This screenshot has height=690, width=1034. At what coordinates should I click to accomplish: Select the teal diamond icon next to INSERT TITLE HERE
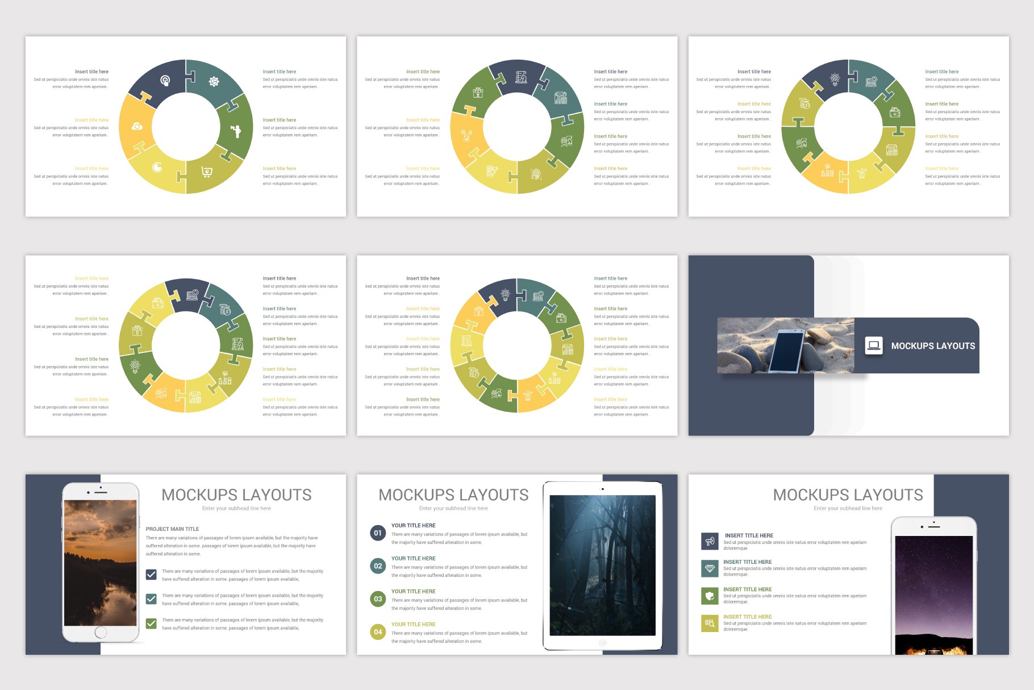pyautogui.click(x=710, y=567)
